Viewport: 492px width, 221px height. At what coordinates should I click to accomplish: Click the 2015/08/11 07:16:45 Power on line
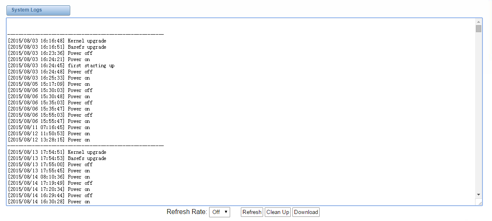pyautogui.click(x=49, y=127)
